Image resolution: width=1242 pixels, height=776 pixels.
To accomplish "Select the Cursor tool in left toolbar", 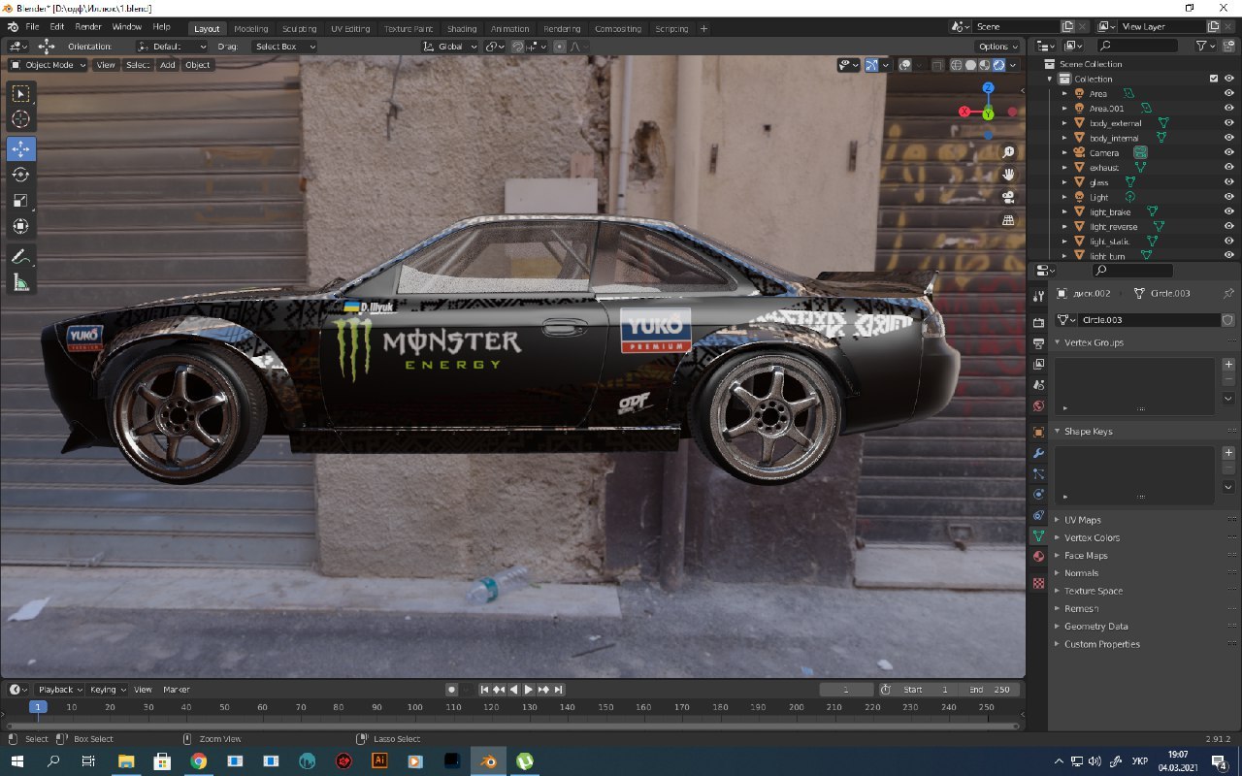I will [x=20, y=119].
